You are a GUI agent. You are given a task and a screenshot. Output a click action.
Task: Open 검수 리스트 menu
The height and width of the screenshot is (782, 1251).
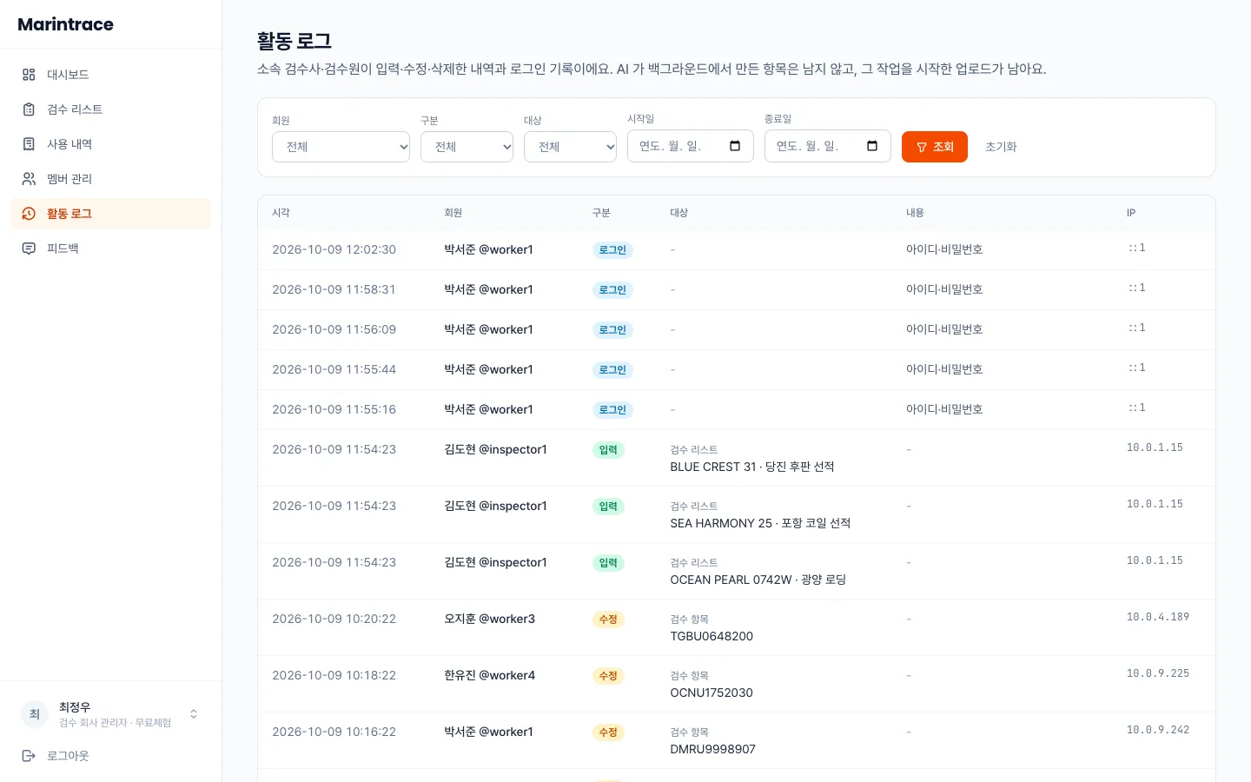pos(110,109)
